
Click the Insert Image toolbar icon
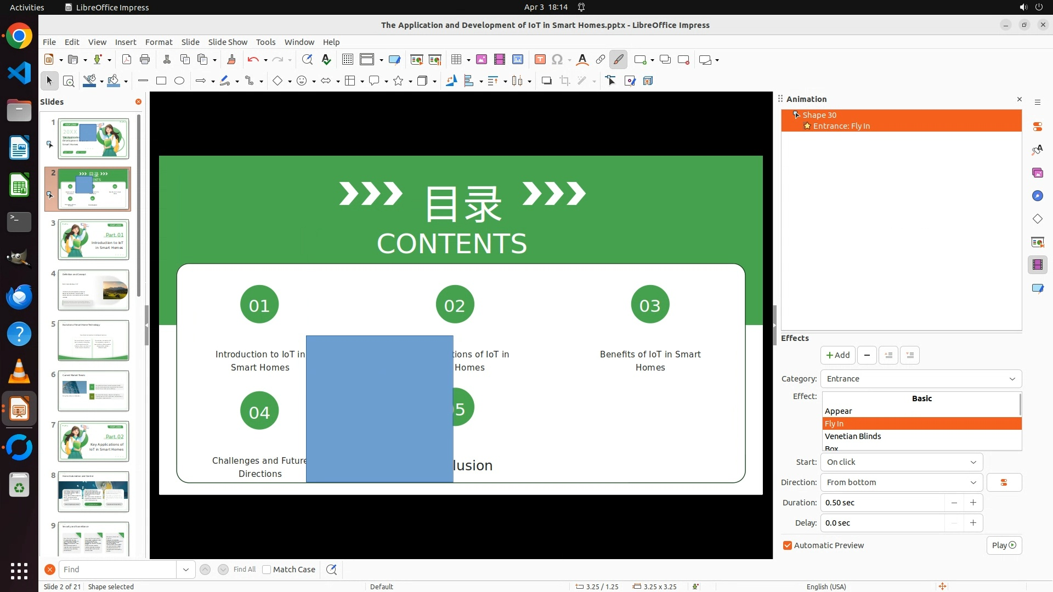[x=482, y=60]
